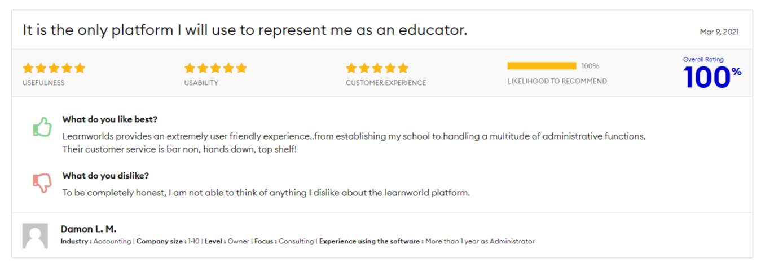Click the red thumbs-down icon
Viewport: 761px width, 267px height.
coord(42,183)
